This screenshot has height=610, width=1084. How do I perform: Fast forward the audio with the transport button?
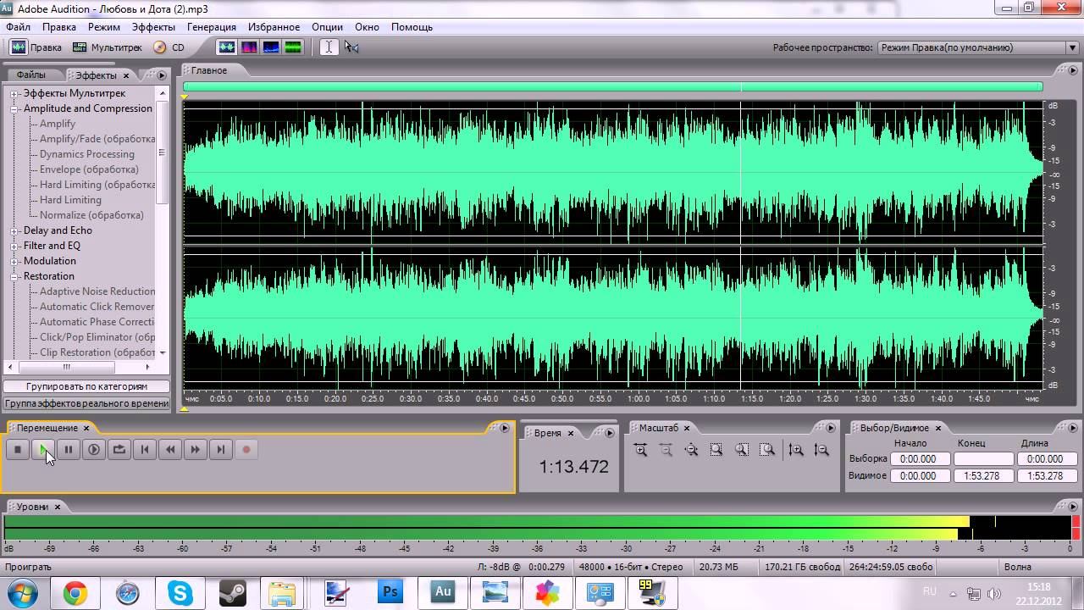(x=196, y=450)
